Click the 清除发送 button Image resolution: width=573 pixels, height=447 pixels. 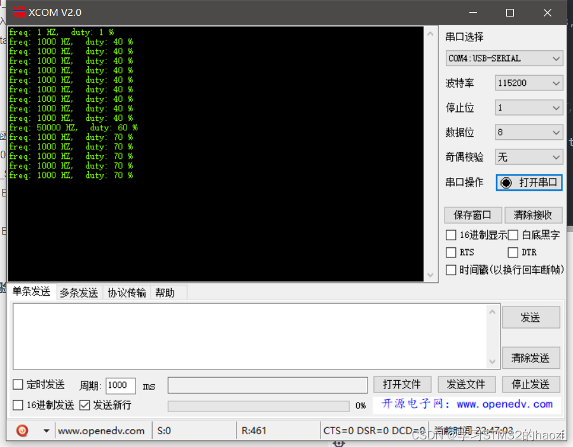pos(531,358)
